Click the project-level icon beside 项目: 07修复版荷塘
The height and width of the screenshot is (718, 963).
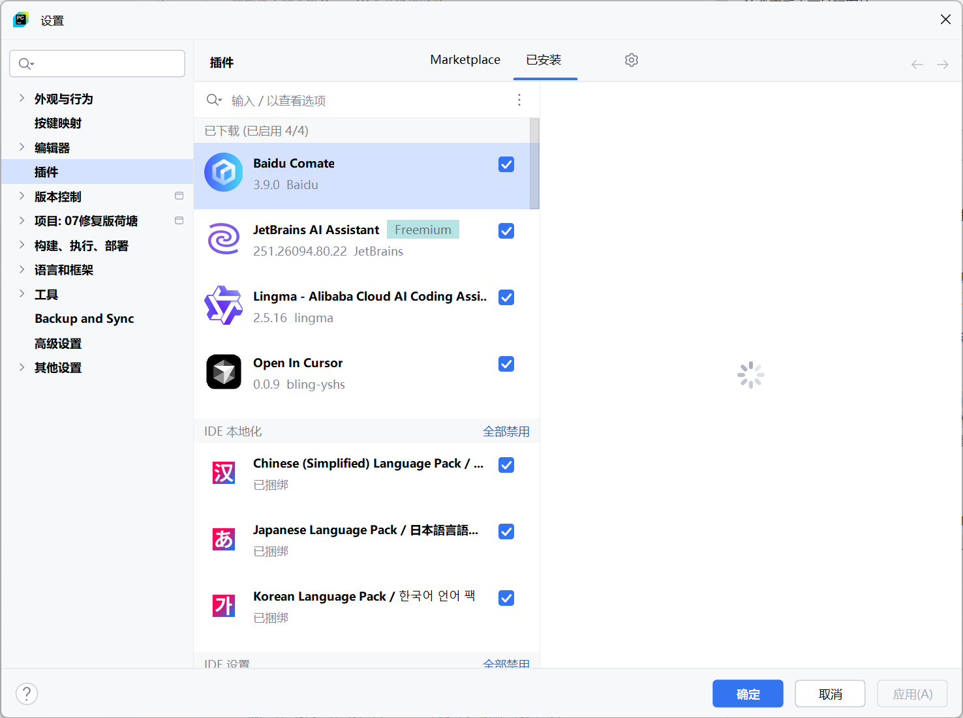[179, 220]
